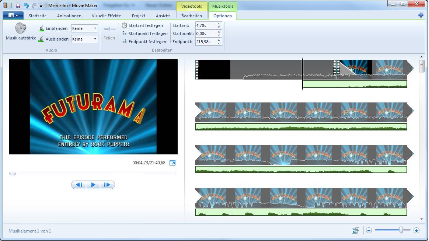Click the time zoom slider handle
Screen dimensions: 429x241
tap(401, 230)
